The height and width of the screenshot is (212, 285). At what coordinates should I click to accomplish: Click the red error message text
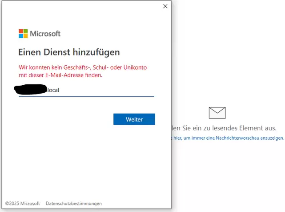tap(83, 71)
